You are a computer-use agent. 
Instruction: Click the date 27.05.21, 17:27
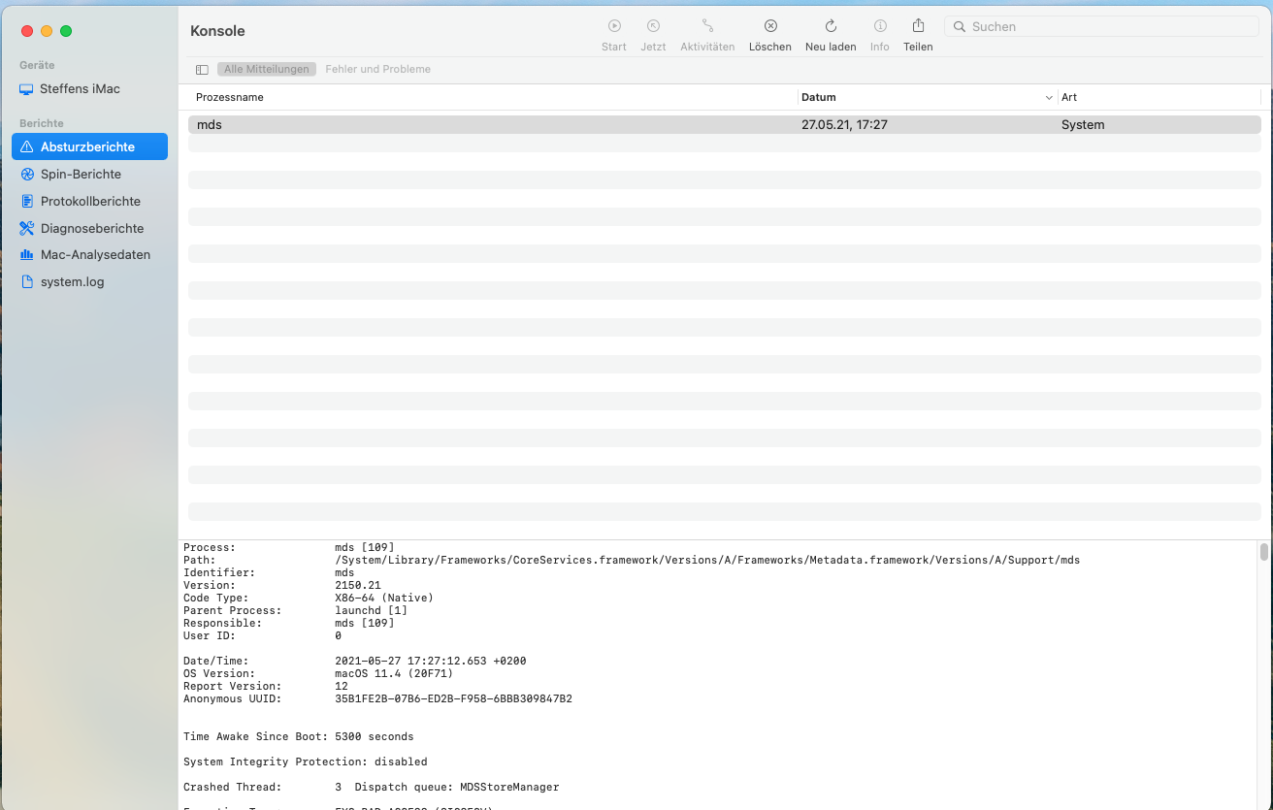844,125
